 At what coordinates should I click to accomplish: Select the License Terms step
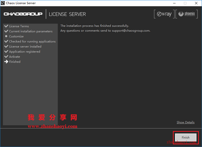coord(19,26)
